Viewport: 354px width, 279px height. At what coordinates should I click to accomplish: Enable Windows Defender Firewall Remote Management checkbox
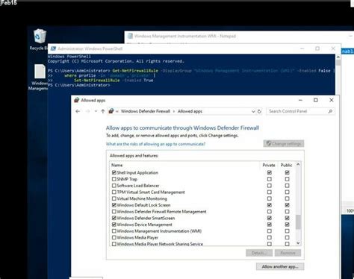tap(114, 212)
